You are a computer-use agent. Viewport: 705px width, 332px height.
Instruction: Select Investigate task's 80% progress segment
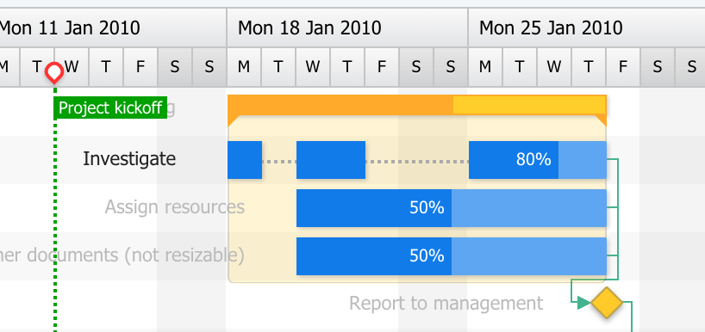pyautogui.click(x=514, y=160)
